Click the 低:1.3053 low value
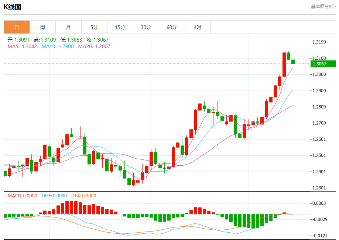 71,40
